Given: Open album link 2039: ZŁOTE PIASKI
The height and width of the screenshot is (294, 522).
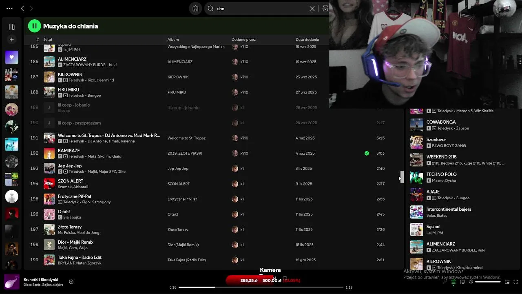Looking at the screenshot, I should point(185,154).
